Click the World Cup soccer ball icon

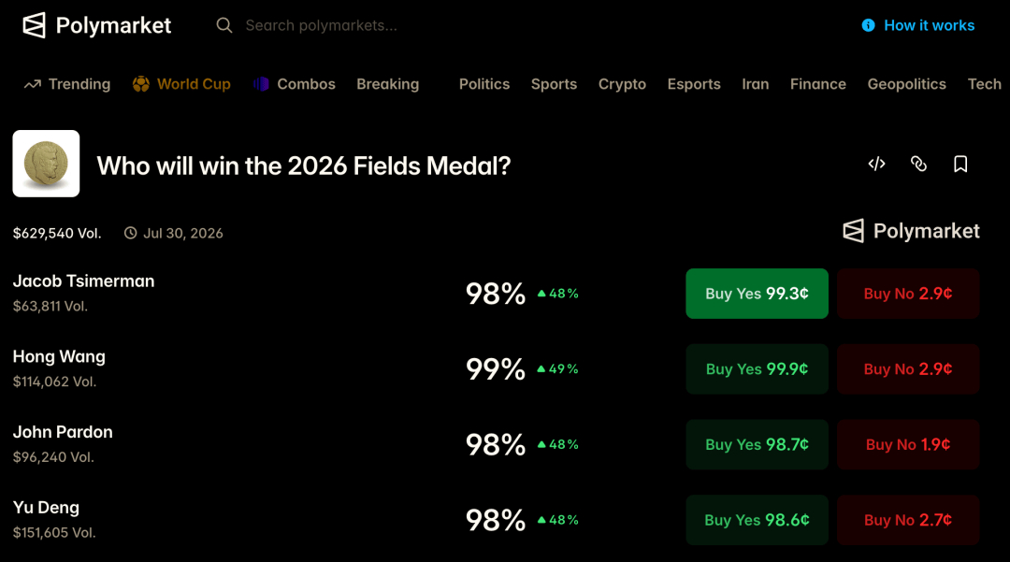(x=141, y=84)
